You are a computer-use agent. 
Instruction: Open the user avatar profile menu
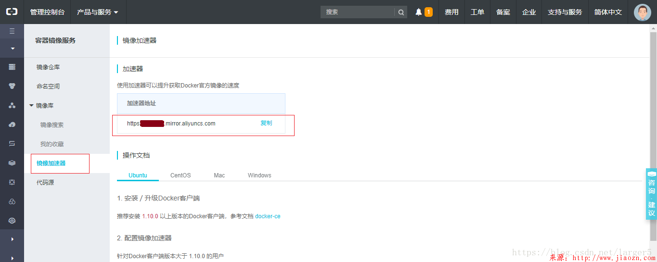click(x=642, y=12)
